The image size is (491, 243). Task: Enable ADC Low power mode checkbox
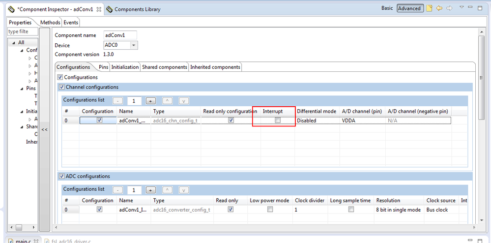click(270, 210)
